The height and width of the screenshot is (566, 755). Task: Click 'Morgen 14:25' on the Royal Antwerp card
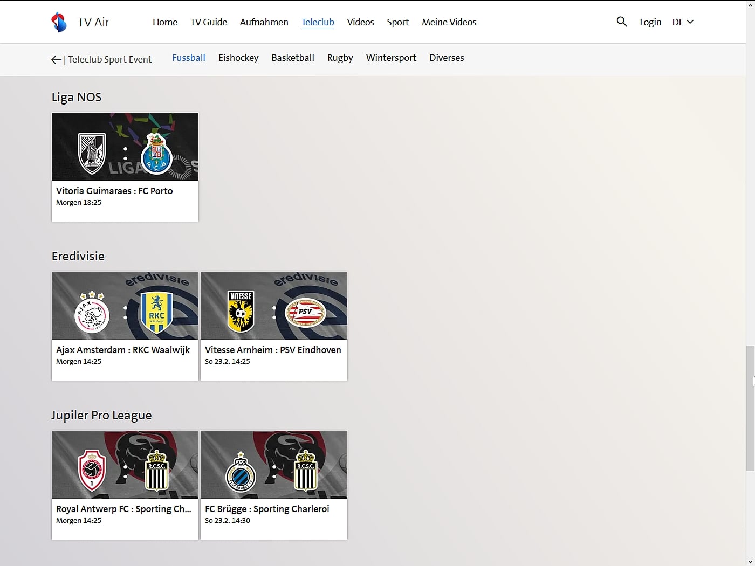coord(79,521)
